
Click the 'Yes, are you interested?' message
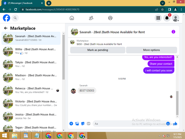click(158, 57)
